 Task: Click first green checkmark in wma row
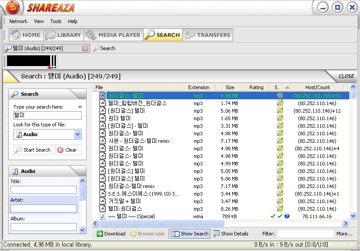pos(273,216)
